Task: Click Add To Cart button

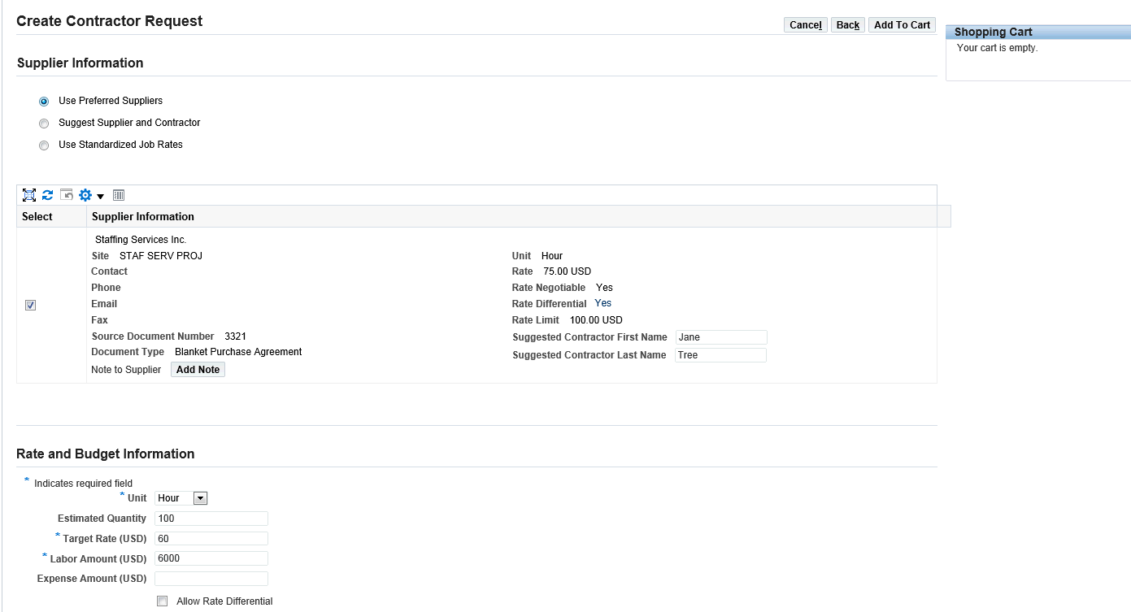Action: 902,25
